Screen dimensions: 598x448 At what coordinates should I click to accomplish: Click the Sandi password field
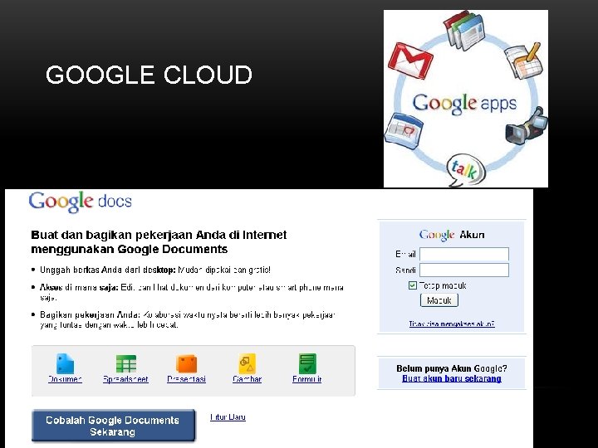[x=464, y=270]
